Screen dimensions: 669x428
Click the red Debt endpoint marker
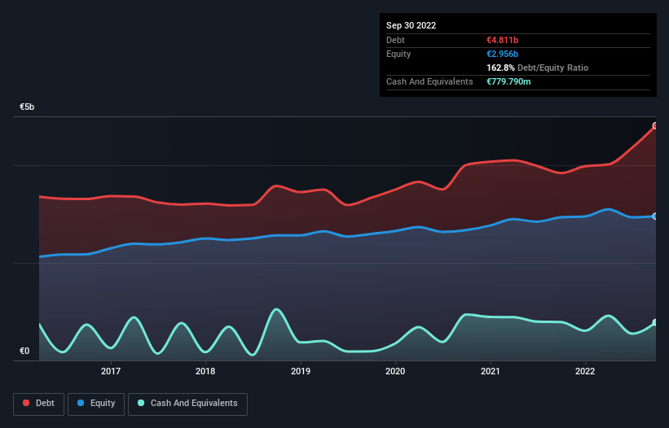click(655, 125)
